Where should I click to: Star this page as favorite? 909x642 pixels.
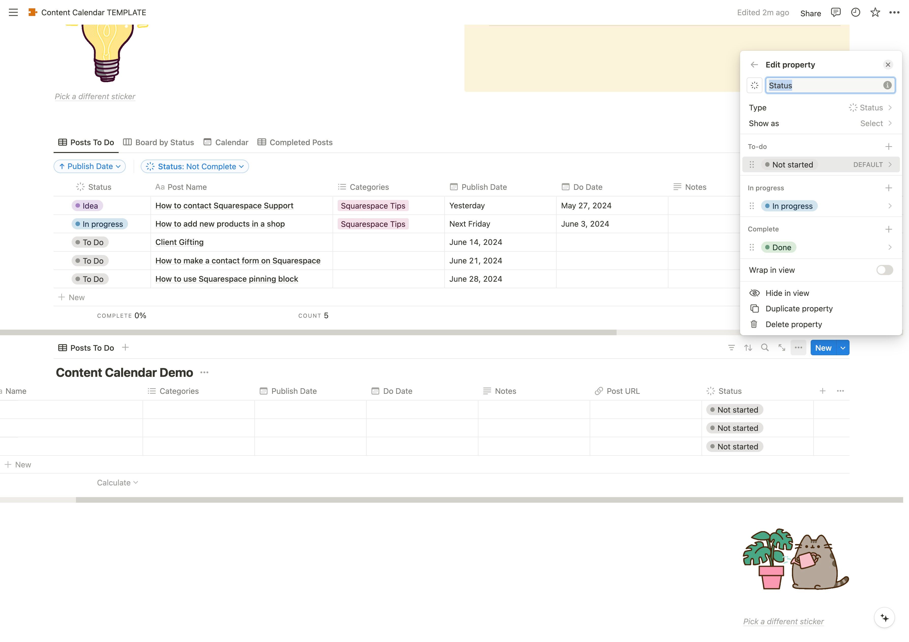point(875,13)
